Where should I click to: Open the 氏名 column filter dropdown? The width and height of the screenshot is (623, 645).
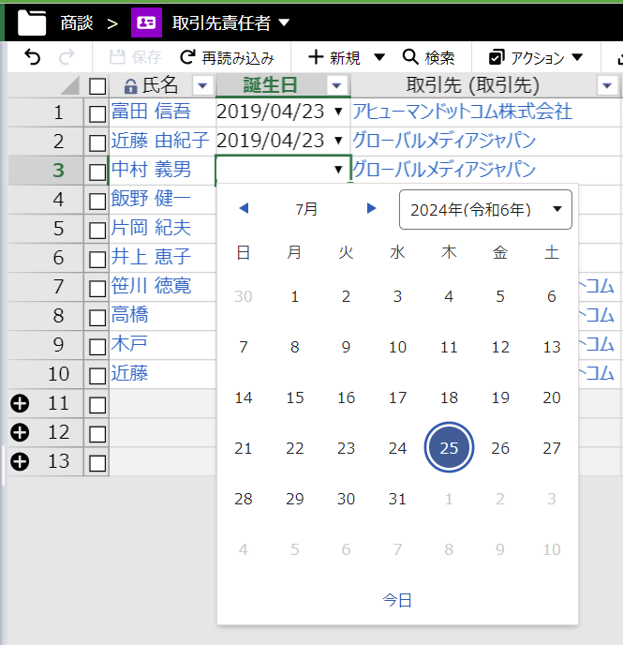202,86
